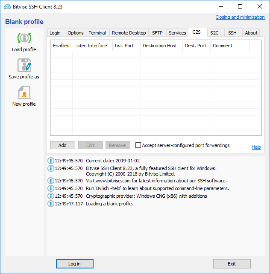Viewport: 270px width, 274px height.
Task: Click the Exit button
Action: tap(232, 264)
